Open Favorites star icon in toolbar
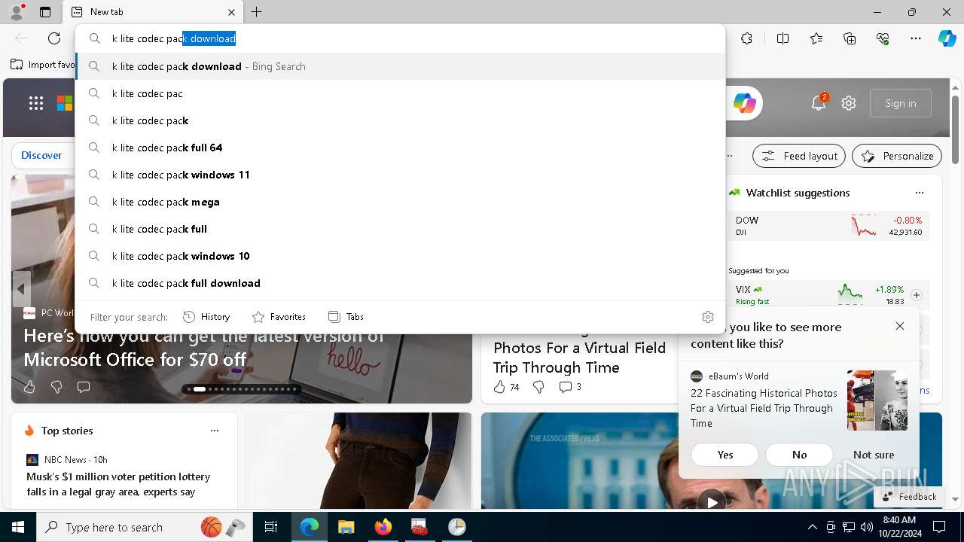Viewport: 964px width, 542px height. point(816,38)
